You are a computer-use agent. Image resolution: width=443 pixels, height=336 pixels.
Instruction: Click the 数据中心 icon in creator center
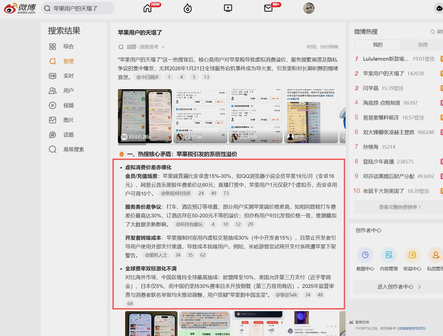tap(365, 255)
